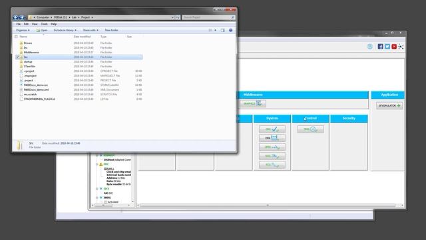Open the Help menu in Explorer

tap(53, 24)
